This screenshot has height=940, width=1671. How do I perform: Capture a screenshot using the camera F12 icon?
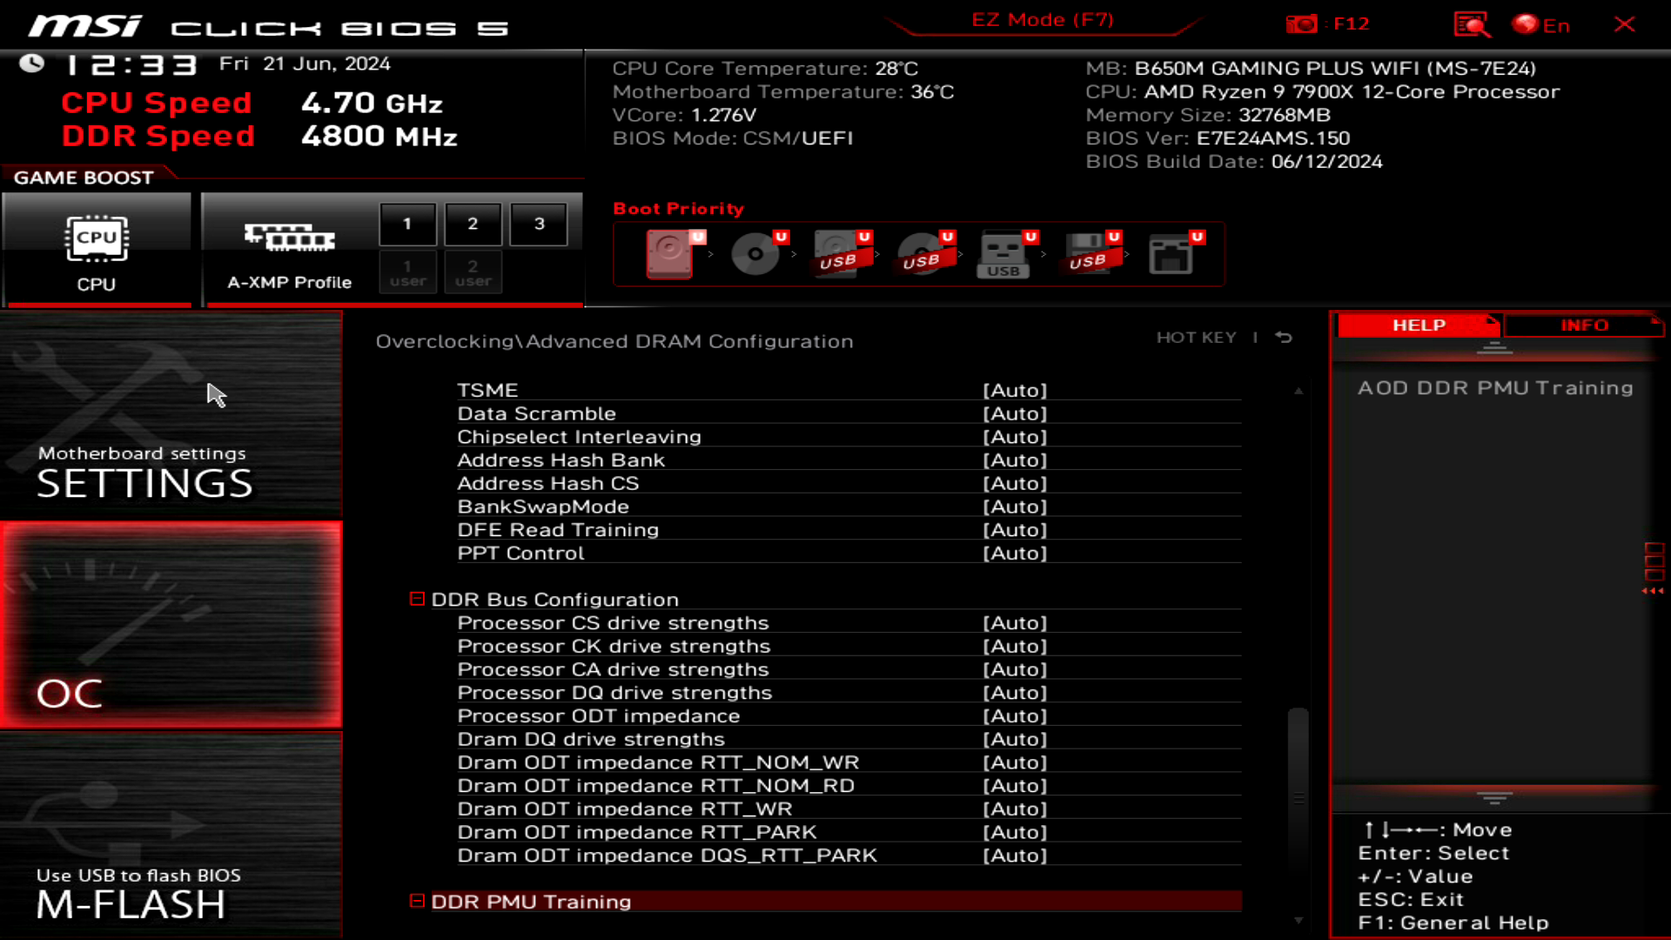pos(1303,23)
